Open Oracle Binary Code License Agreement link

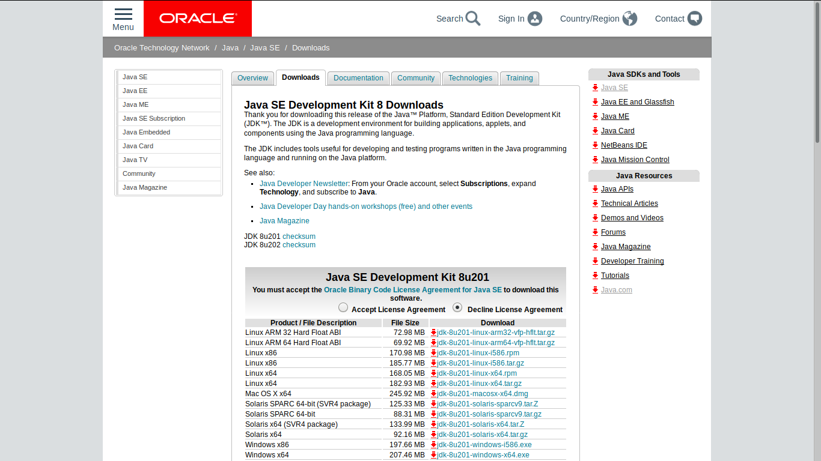413,290
